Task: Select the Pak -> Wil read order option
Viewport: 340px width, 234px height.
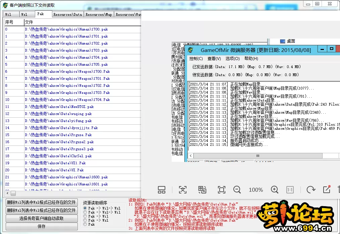Action: point(85,216)
